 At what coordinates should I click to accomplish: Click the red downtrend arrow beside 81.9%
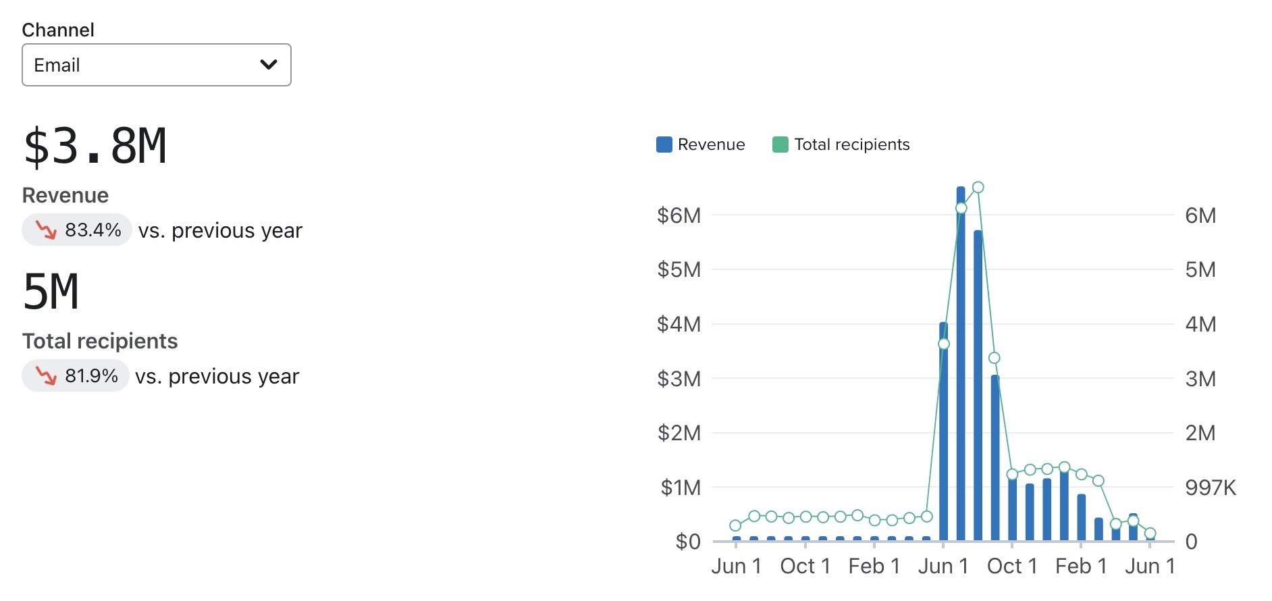click(46, 376)
